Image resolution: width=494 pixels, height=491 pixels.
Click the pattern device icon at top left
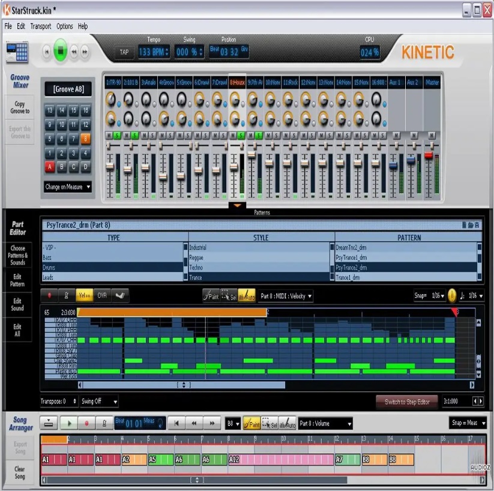[17, 52]
